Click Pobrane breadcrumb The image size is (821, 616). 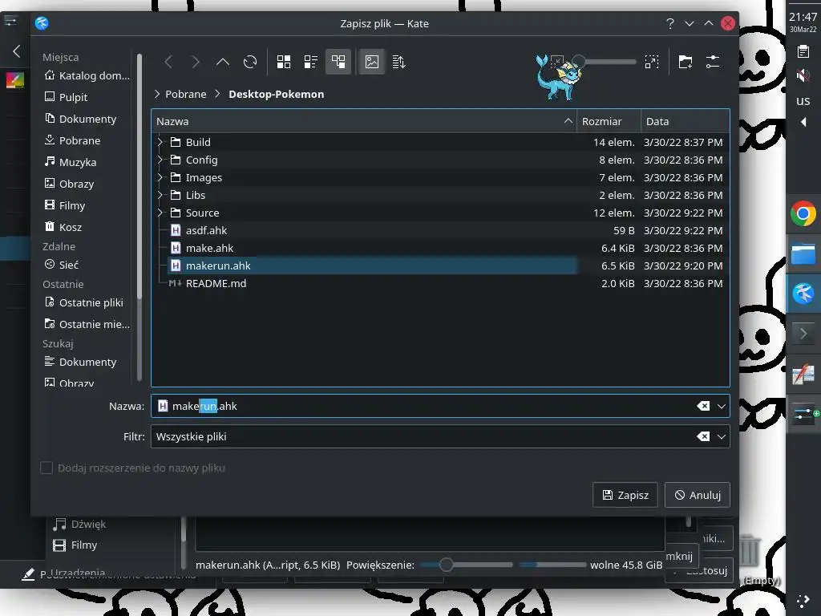coord(185,94)
